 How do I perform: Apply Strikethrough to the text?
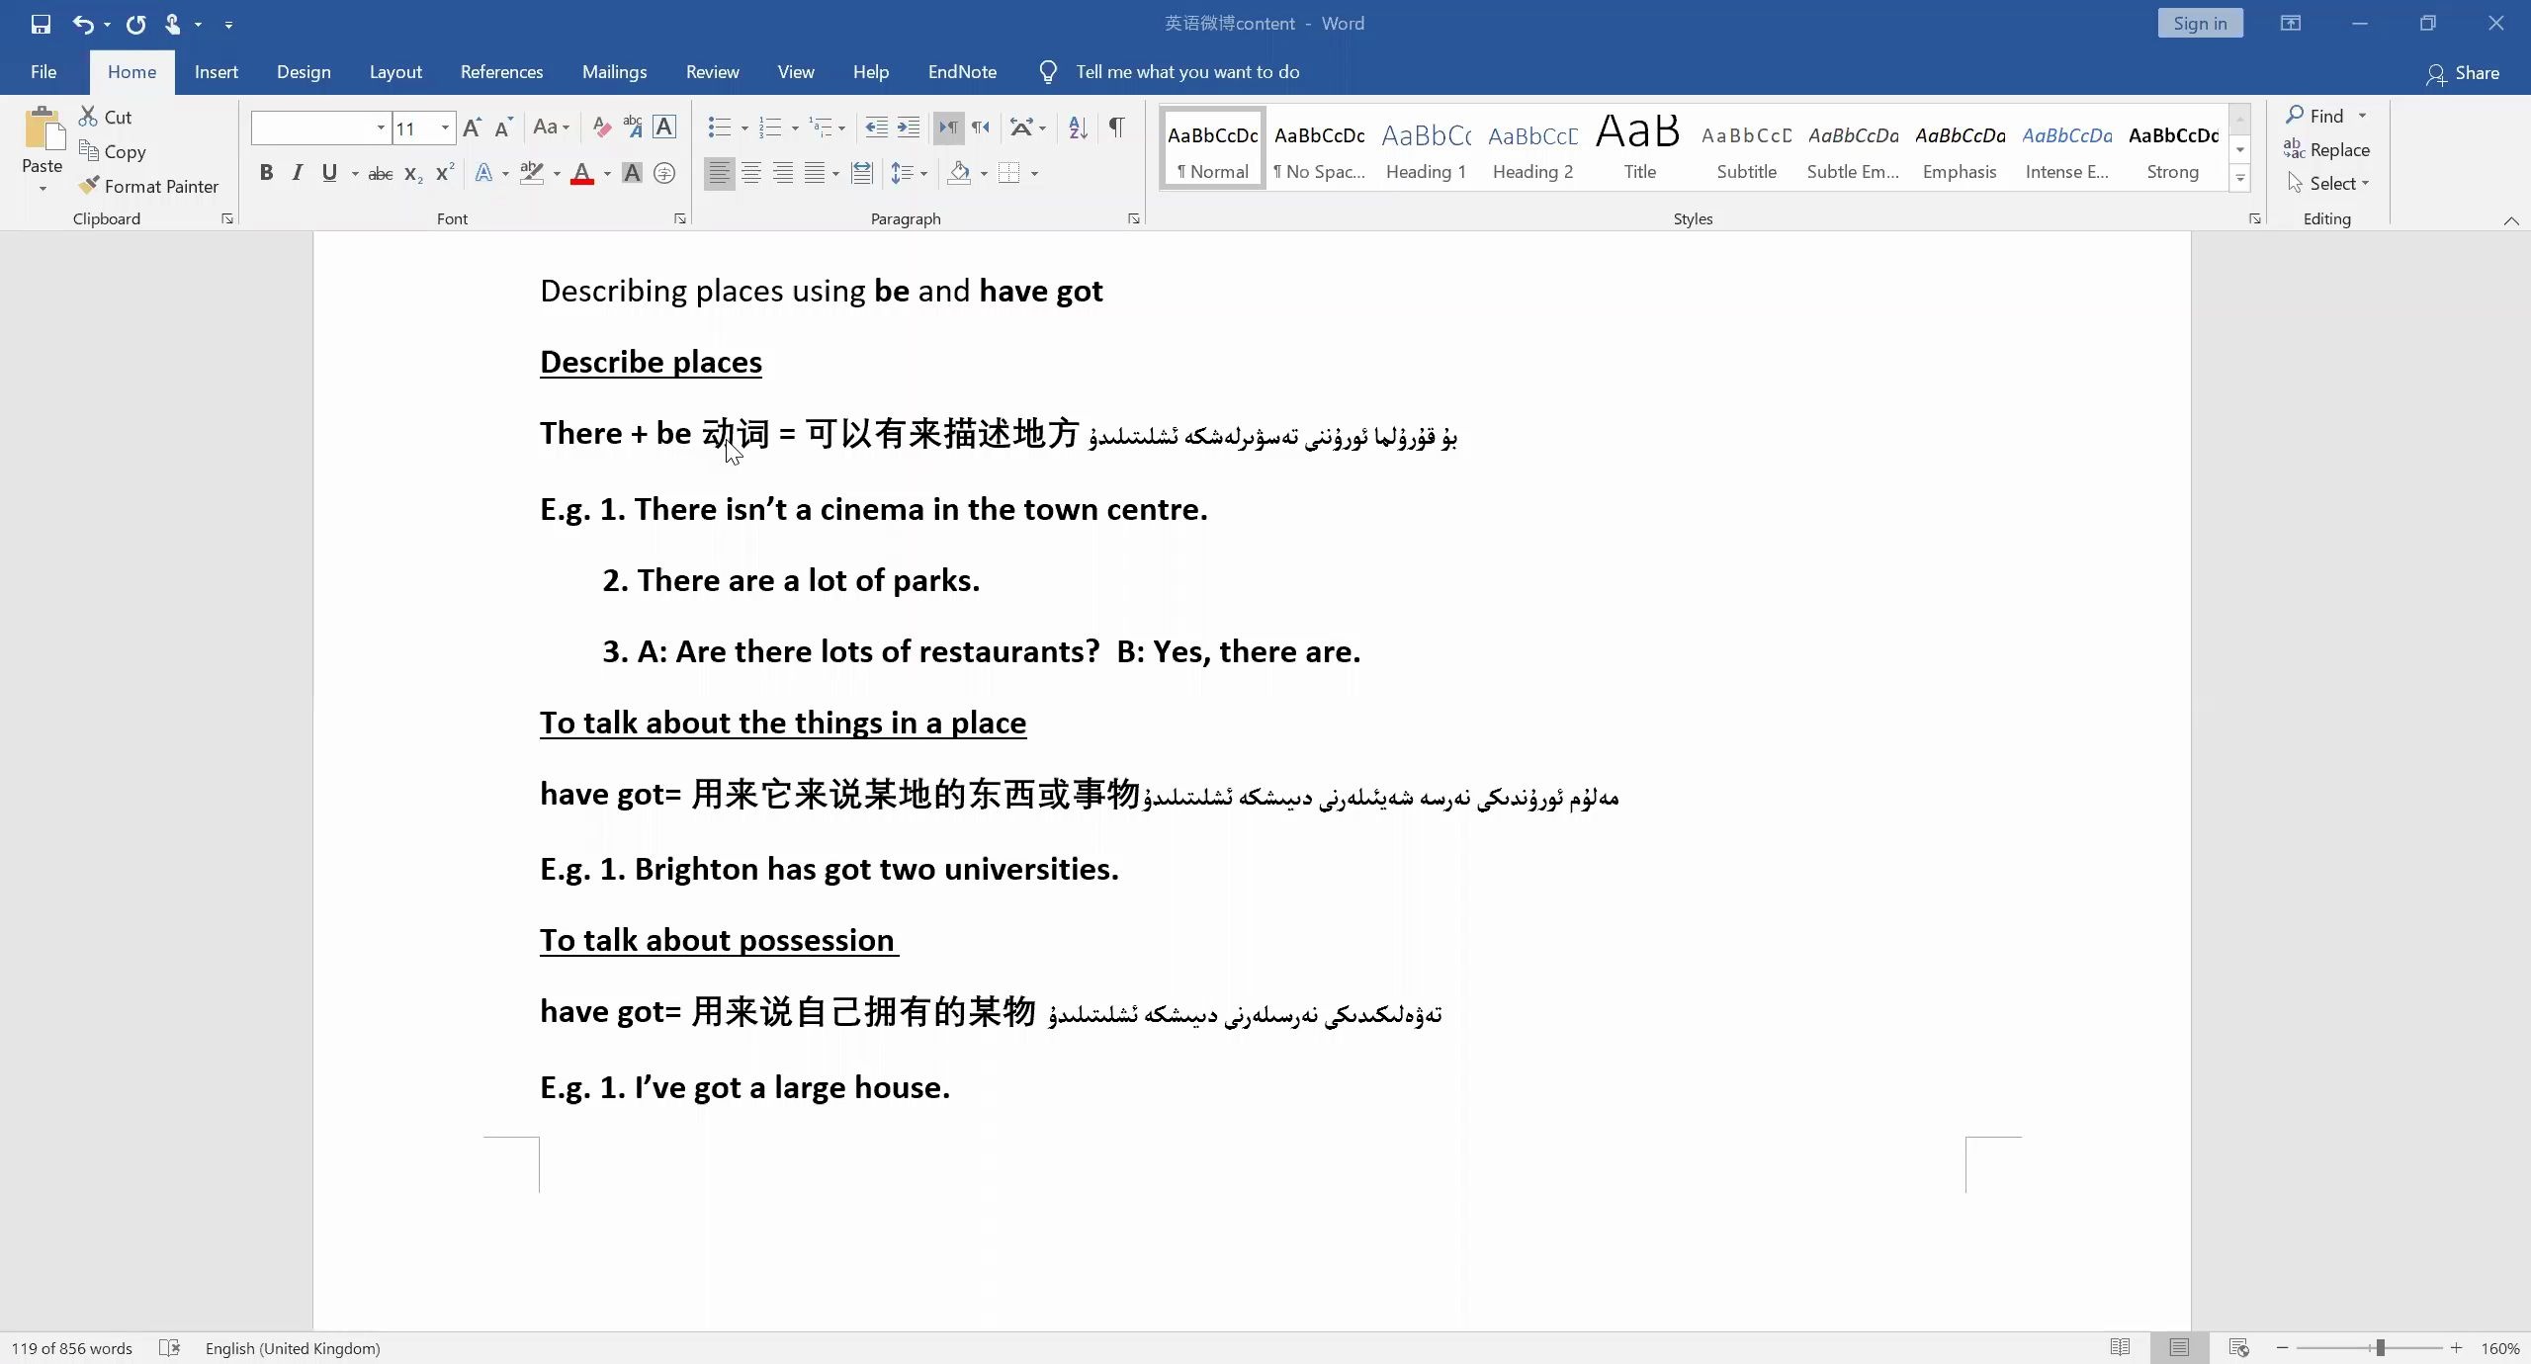(381, 174)
